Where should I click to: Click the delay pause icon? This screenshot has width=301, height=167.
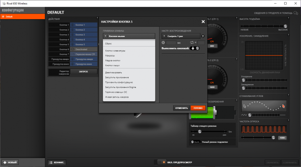tap(163, 43)
